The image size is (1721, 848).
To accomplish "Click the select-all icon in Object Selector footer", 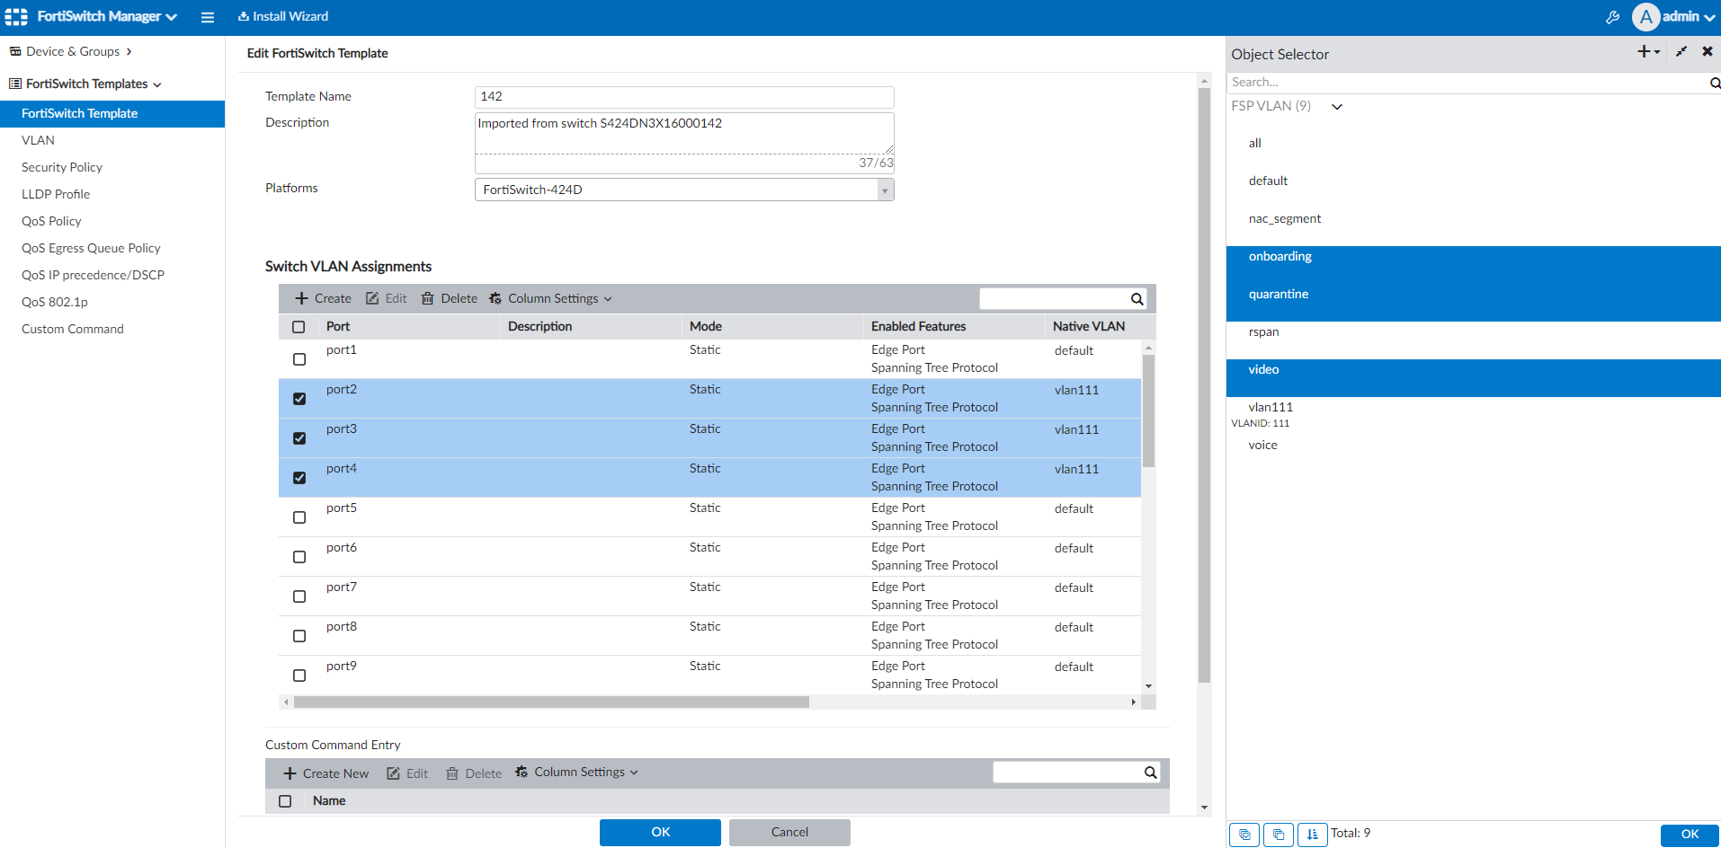I will coord(1244,835).
